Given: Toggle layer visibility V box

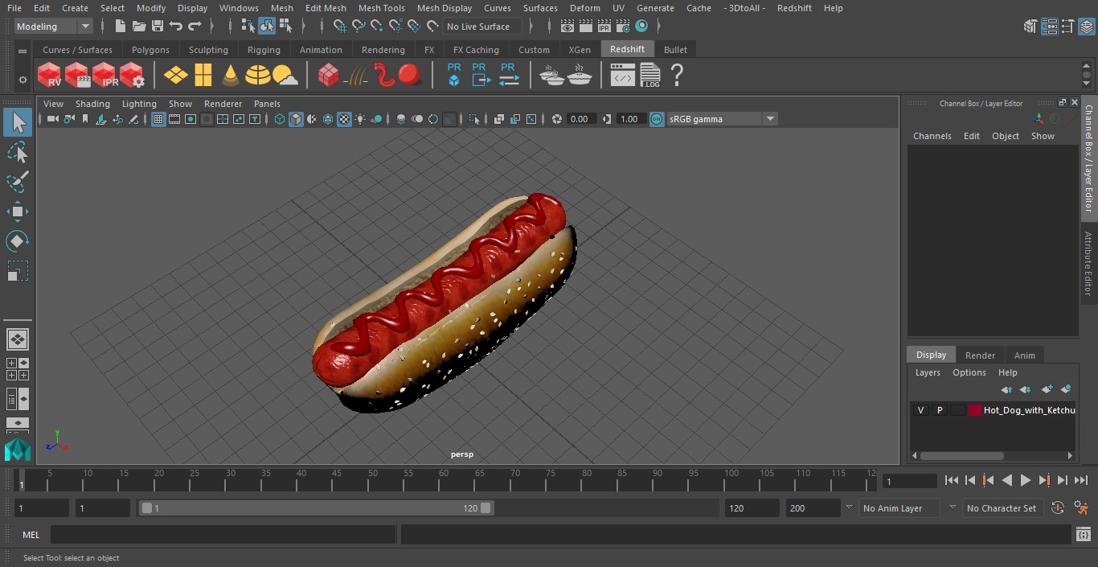Looking at the screenshot, I should (920, 410).
